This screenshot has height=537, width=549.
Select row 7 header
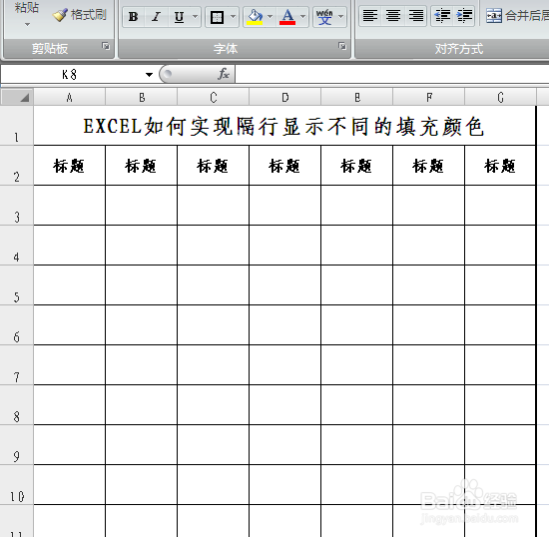16,364
